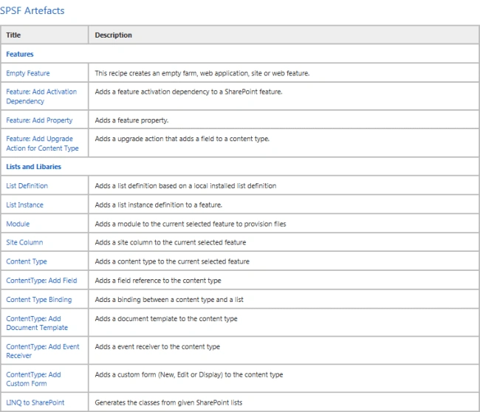Open Feature: Add Upgrade Action link

click(42, 143)
